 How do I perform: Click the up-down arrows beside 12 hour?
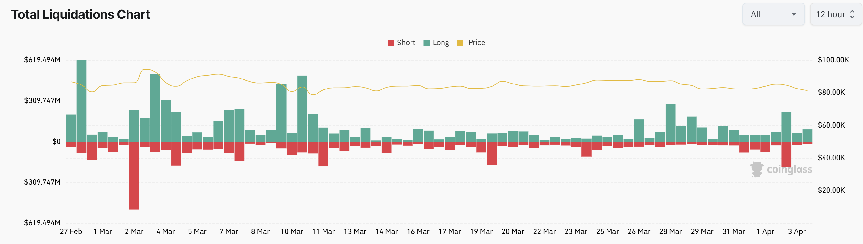coord(852,14)
